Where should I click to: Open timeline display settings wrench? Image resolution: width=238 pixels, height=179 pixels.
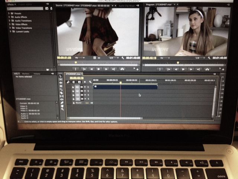[x=90, y=82]
